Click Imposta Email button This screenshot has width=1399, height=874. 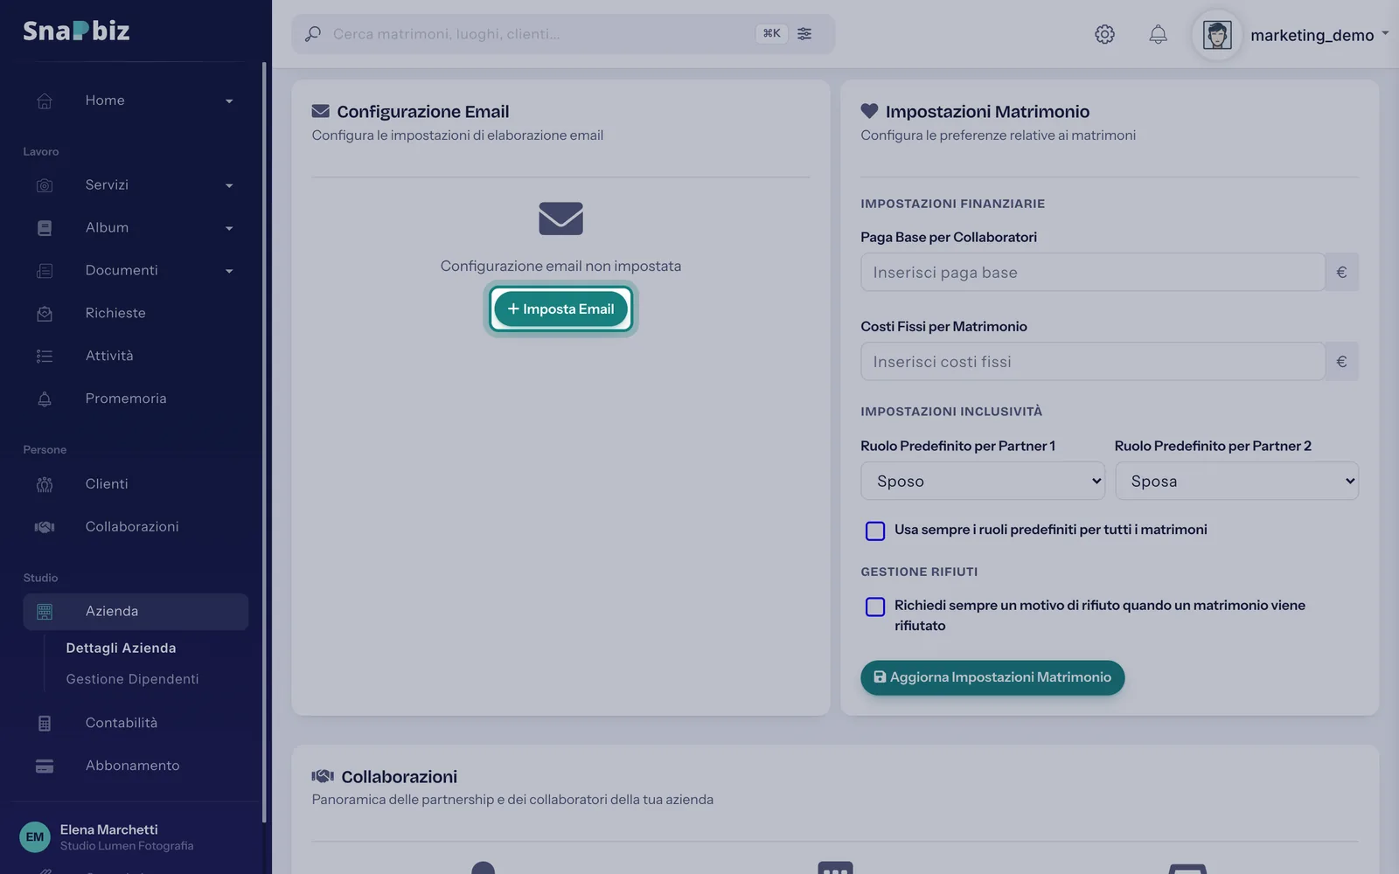(x=560, y=309)
